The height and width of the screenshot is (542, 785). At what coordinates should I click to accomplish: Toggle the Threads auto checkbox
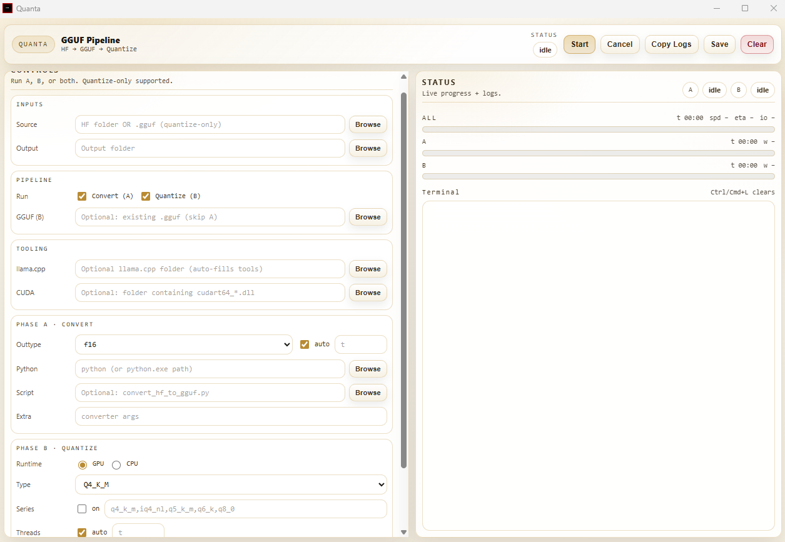coord(81,532)
